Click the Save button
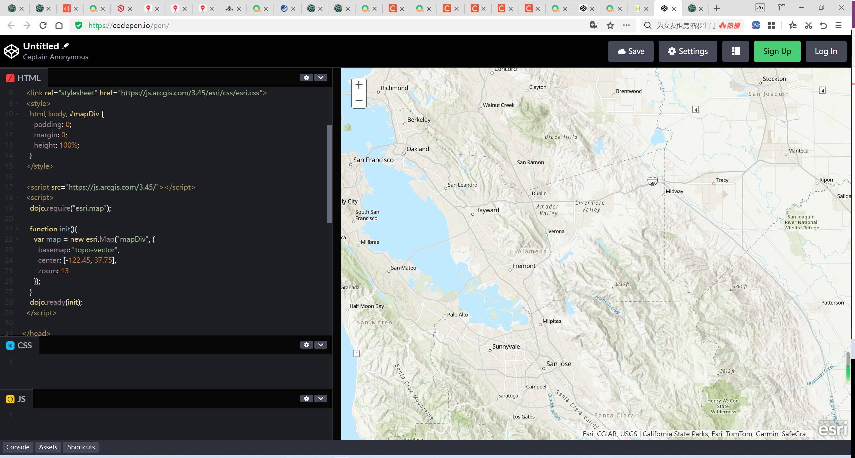The height and width of the screenshot is (458, 855). pos(631,51)
